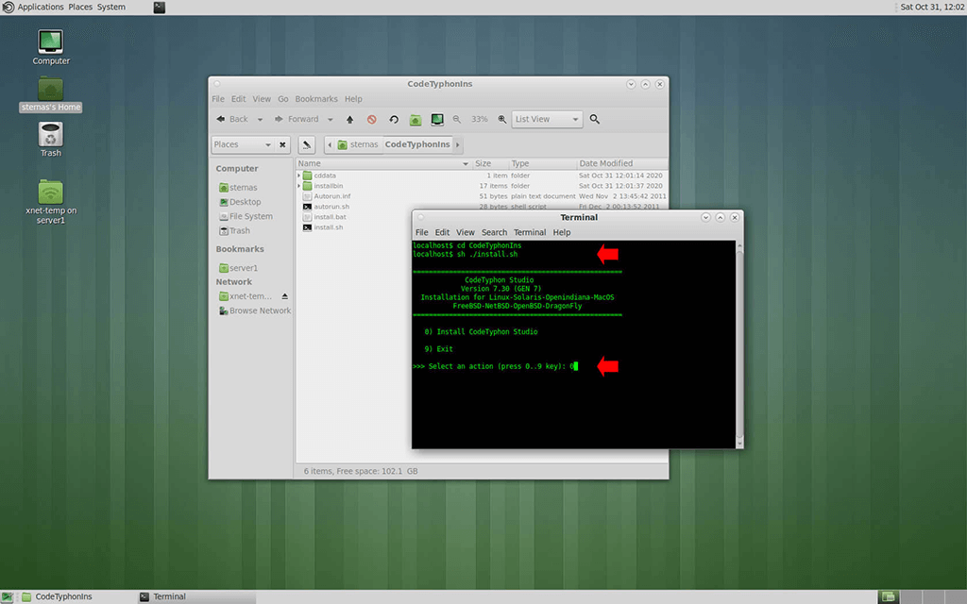Click the refresh icon in the file manager
This screenshot has width=967, height=604.
point(393,119)
